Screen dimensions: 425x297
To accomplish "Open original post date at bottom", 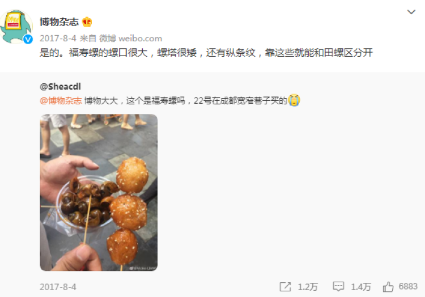I will pos(58,287).
